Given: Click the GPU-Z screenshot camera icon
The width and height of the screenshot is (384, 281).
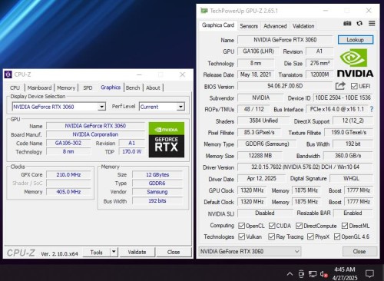Looking at the screenshot, I should [347, 23].
